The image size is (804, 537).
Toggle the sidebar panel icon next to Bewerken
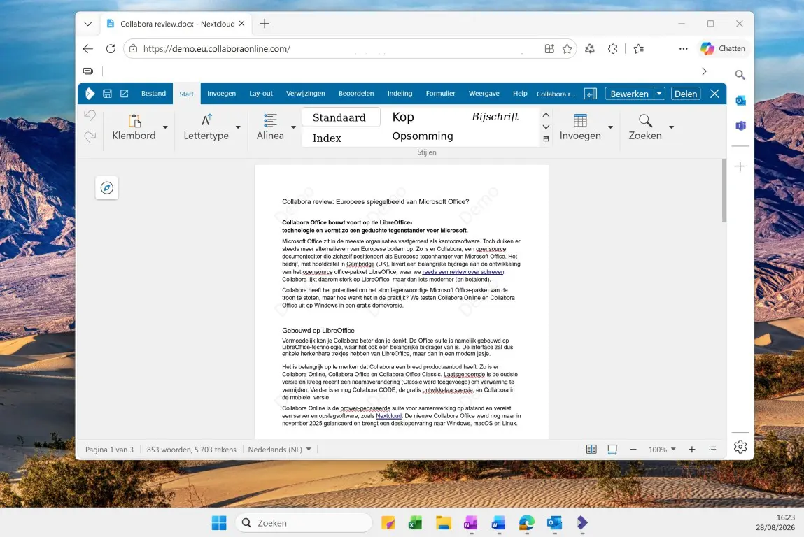[591, 94]
